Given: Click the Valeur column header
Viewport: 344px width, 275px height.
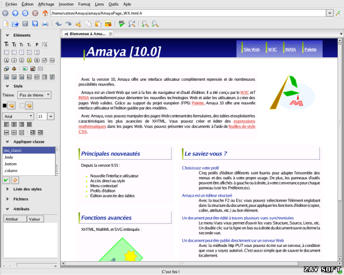Looking at the screenshot, I should 36,219.
